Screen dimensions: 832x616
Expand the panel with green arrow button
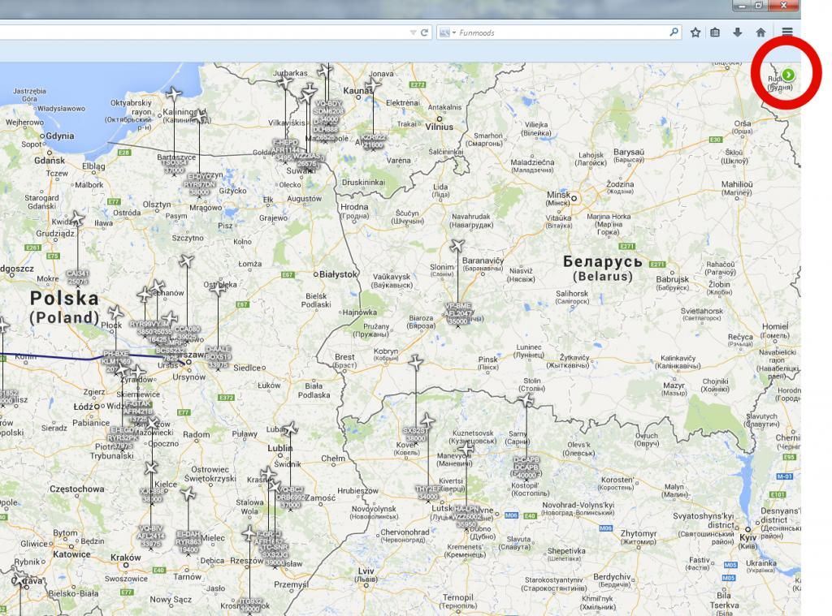(788, 75)
